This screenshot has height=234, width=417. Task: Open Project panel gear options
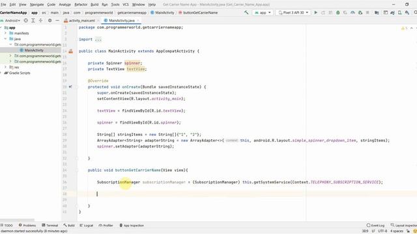[x=50, y=20]
